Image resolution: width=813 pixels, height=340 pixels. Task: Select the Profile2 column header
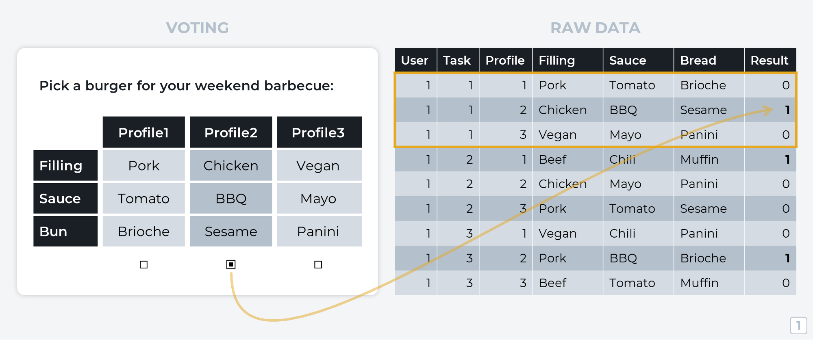(x=231, y=132)
